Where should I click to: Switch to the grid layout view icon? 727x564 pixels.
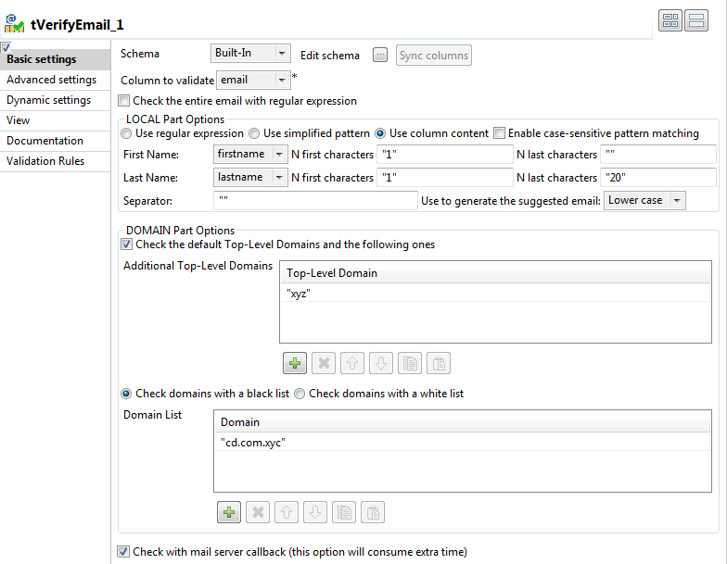[670, 21]
